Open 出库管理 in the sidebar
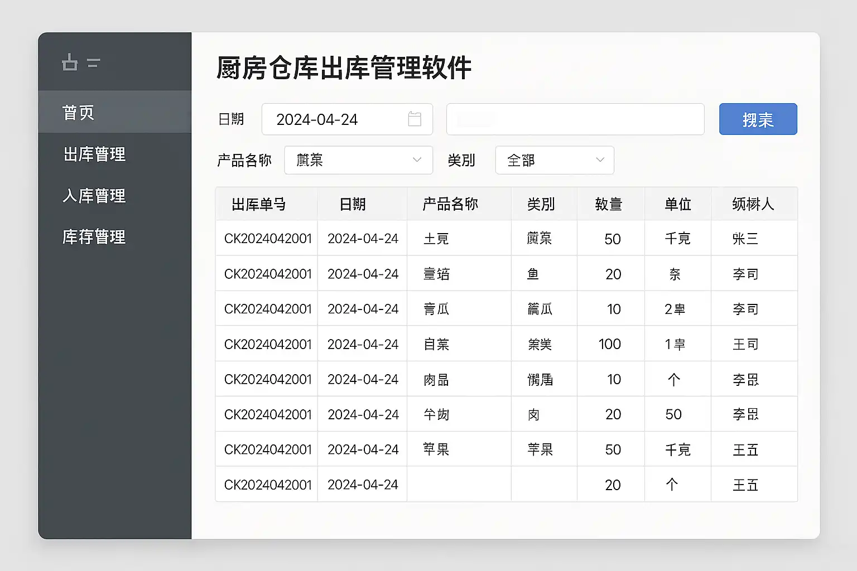 [x=94, y=154]
